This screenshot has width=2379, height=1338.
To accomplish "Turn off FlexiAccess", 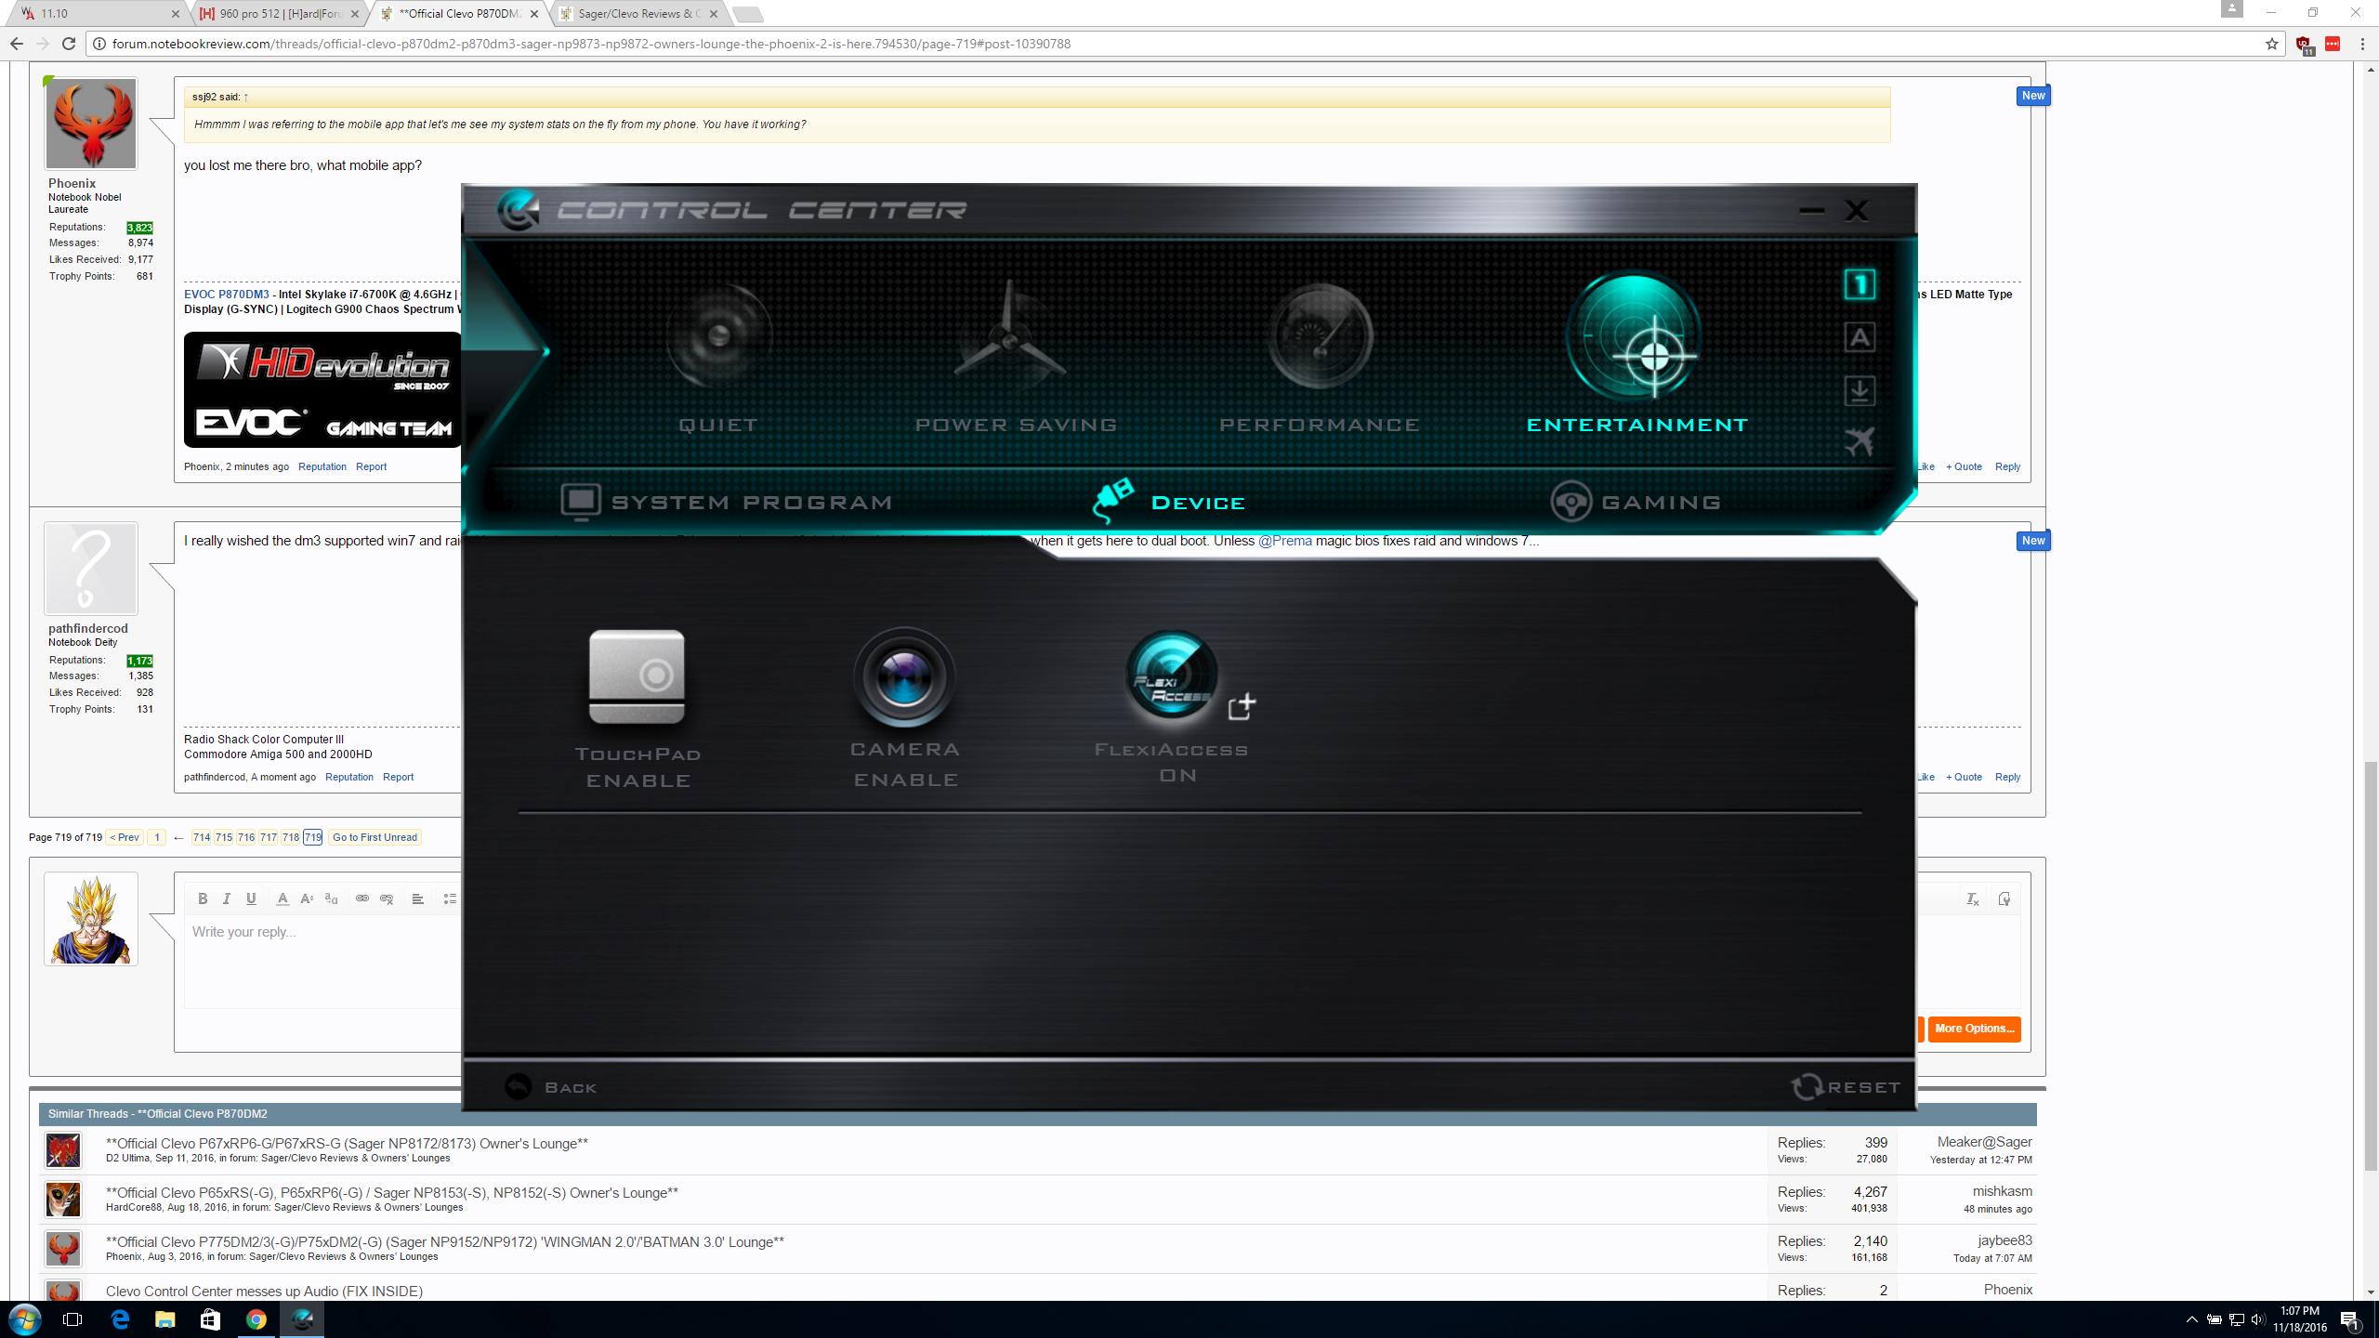I will 1170,676.
